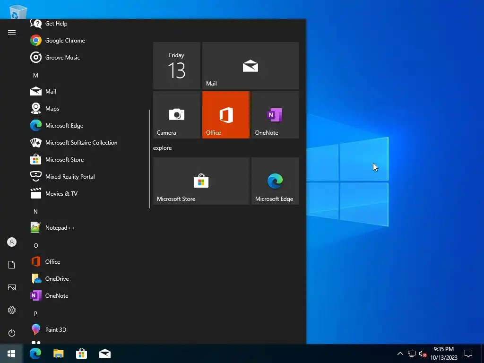Viewport: 484px width, 363px height.
Task: Open Microsoft Solitaire Collection
Action: tap(86, 142)
